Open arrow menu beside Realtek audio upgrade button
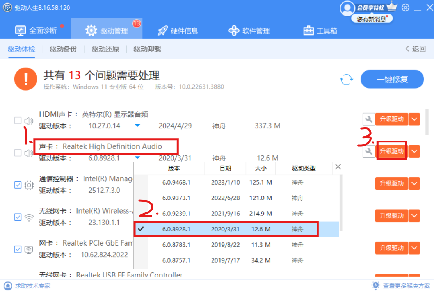Image resolution: width=434 pixels, height=292 pixels. 414,151
